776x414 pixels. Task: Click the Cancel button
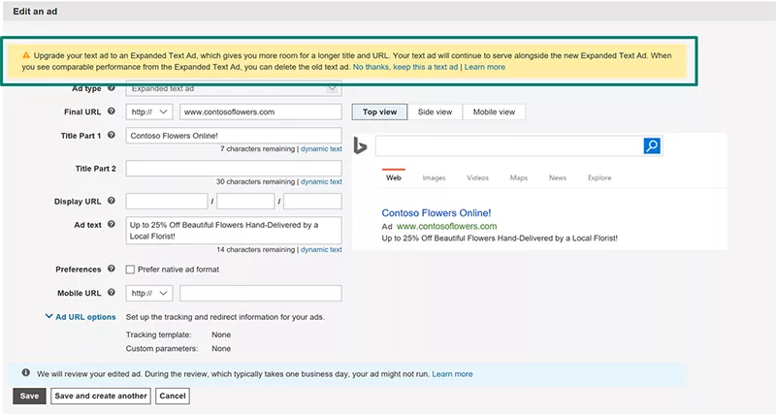tap(173, 396)
